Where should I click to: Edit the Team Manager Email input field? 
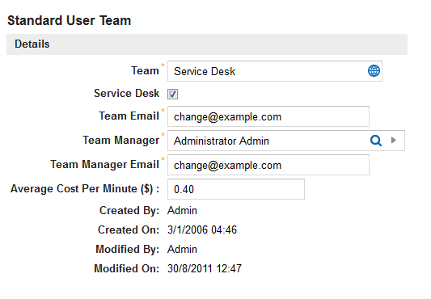click(268, 165)
